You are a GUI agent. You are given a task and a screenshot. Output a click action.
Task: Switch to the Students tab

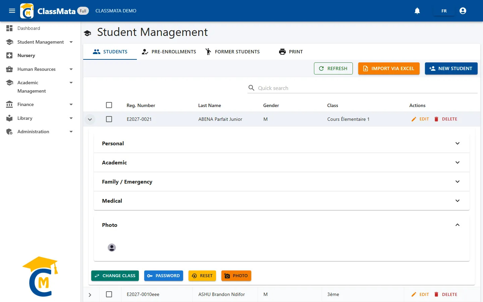click(x=110, y=52)
